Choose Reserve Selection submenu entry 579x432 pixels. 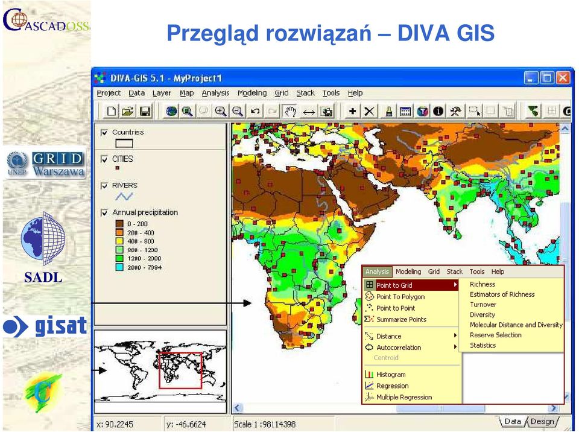(496, 335)
